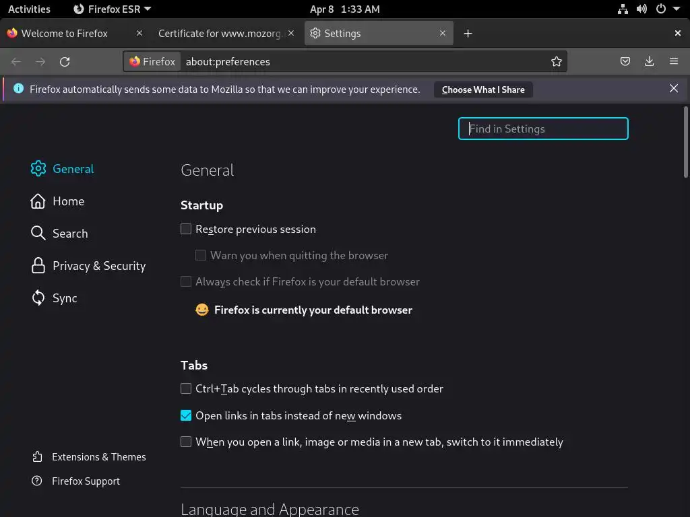Dismiss the data sharing notification bar
This screenshot has height=517, width=690.
674,88
